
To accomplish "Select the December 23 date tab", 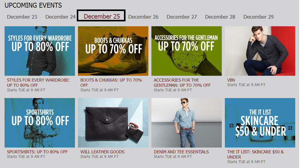I will (x=22, y=17).
